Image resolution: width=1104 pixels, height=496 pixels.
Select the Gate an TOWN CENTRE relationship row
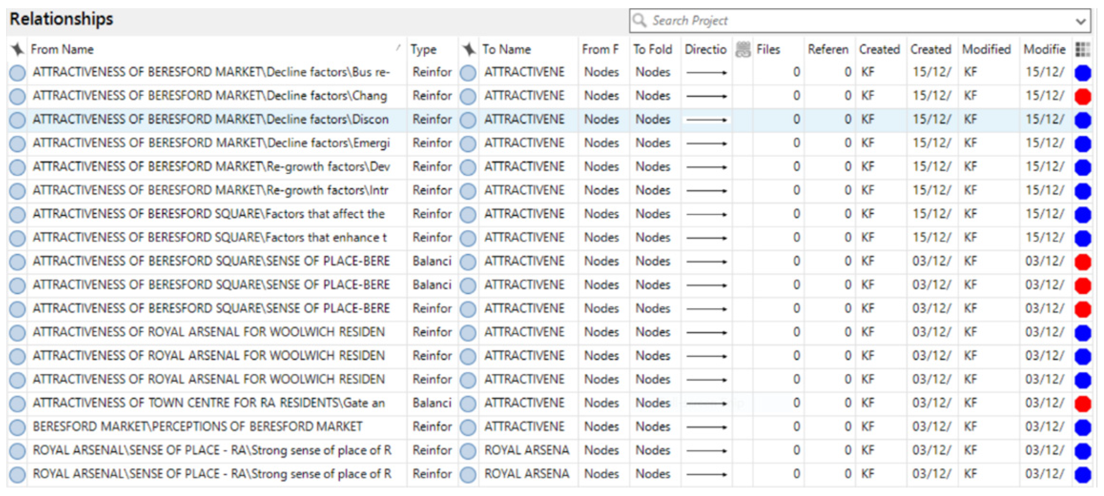click(x=208, y=403)
